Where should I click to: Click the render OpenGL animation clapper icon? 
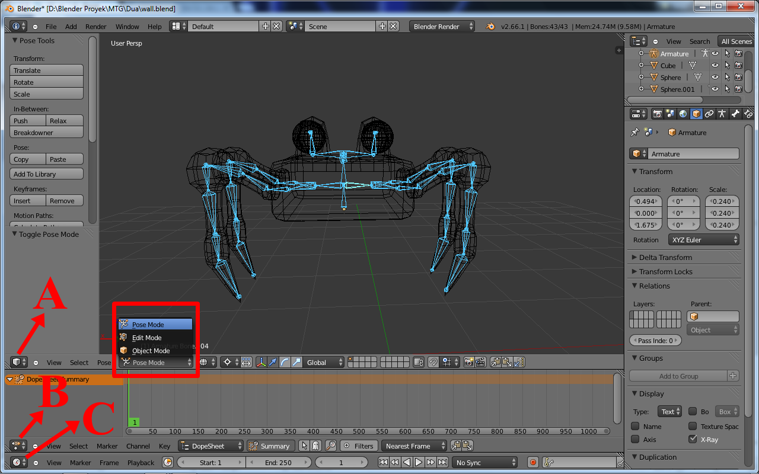[480, 362]
